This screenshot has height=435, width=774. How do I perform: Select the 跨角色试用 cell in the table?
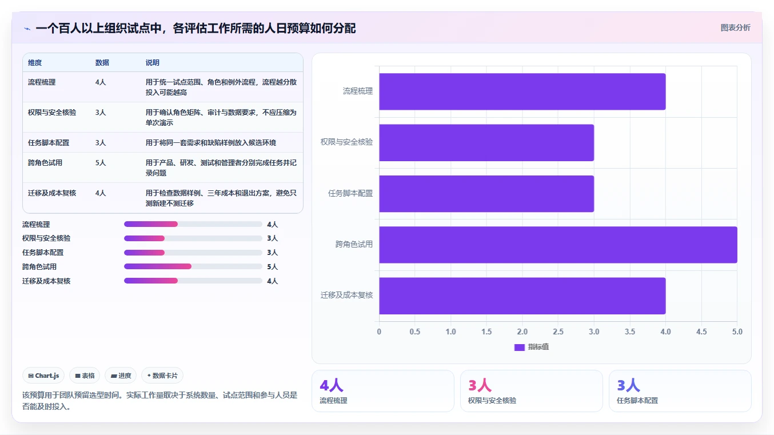pos(45,163)
